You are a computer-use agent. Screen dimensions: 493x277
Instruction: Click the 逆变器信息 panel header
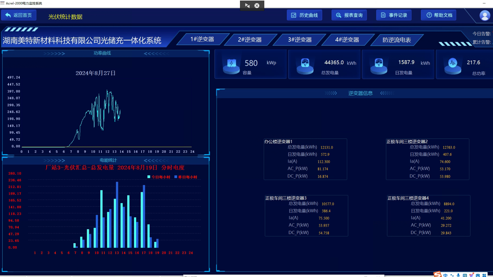pos(360,93)
